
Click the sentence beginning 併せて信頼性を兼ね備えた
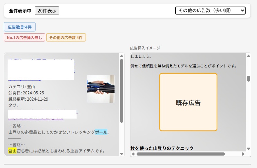tap(184, 66)
